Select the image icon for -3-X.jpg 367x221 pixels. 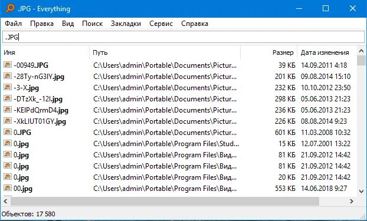click(8, 87)
